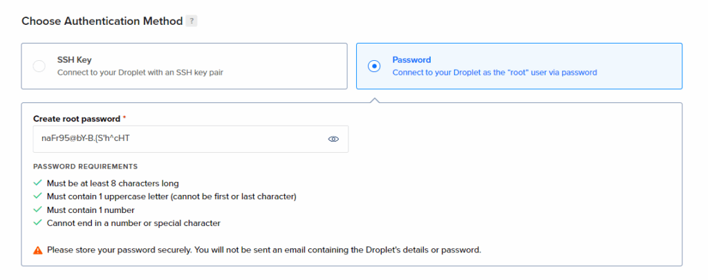The image size is (708, 280).
Task: Toggle password visibility with eye icon
Action: (333, 139)
